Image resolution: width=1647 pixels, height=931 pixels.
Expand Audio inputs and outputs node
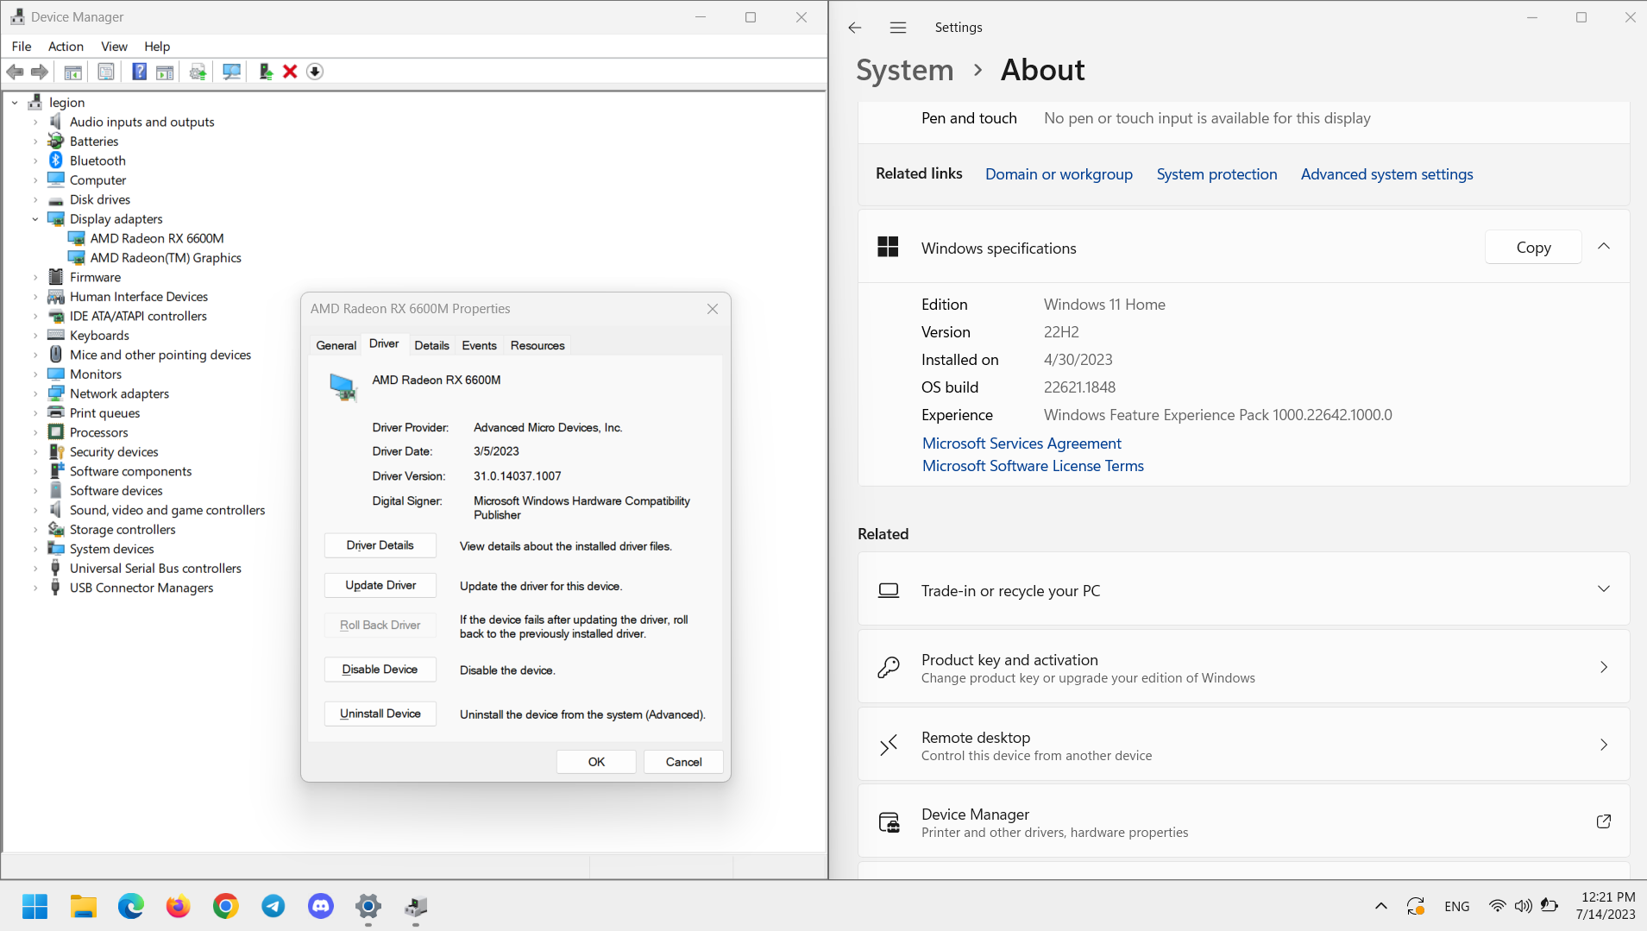35,122
